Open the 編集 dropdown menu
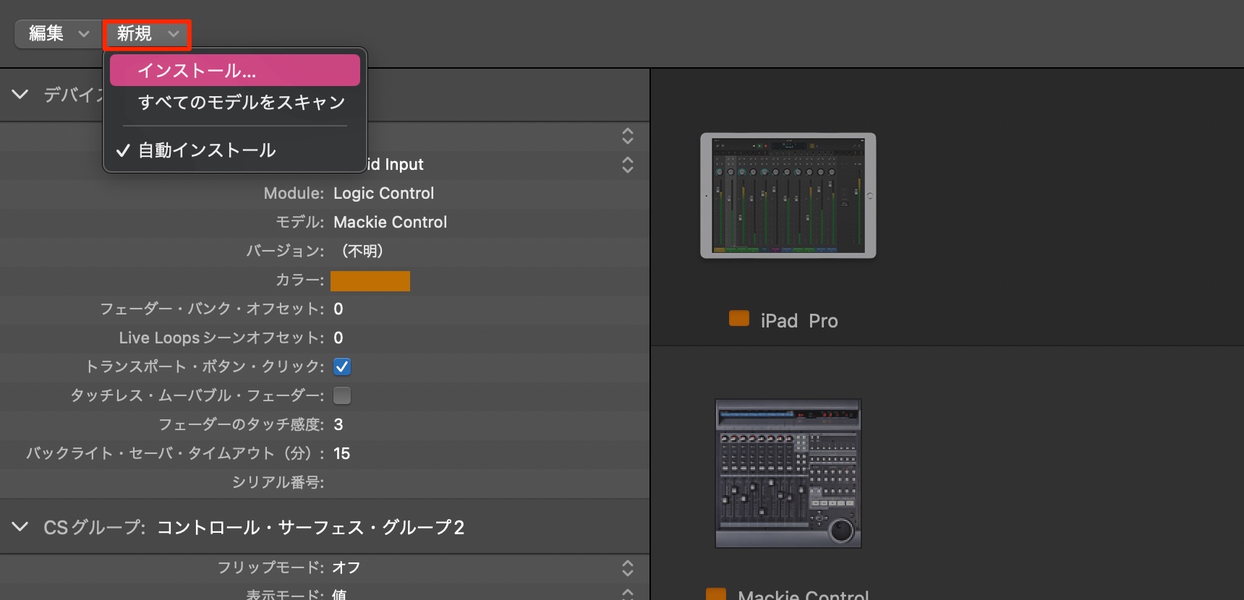 click(59, 34)
